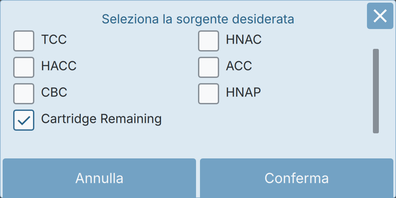The height and width of the screenshot is (198, 396).
Task: Click the 'Seleziona la sorgente desiderata' heading
Action: [198, 19]
